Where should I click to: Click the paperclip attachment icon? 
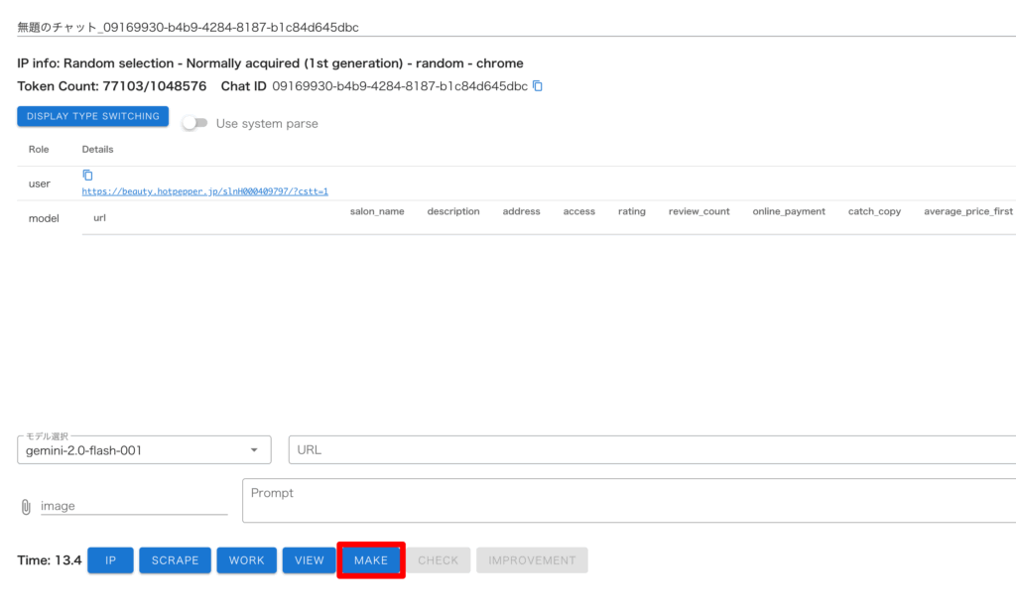[x=26, y=507]
